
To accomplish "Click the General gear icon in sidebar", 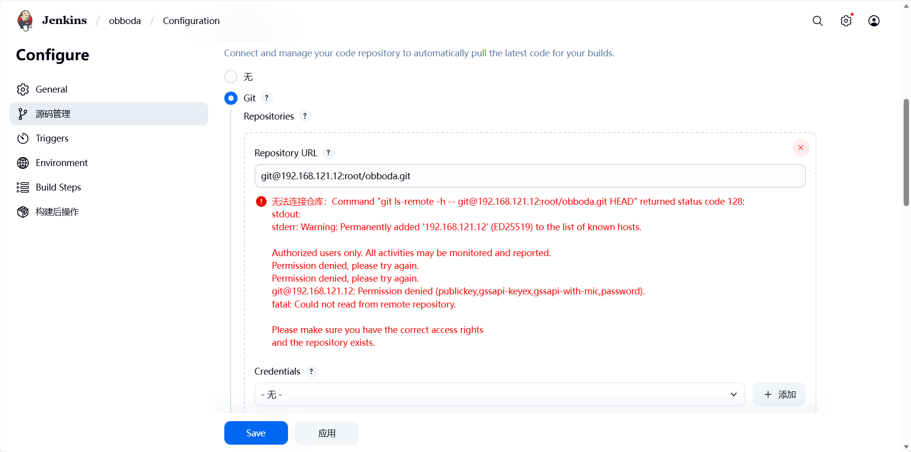I will pyautogui.click(x=23, y=89).
